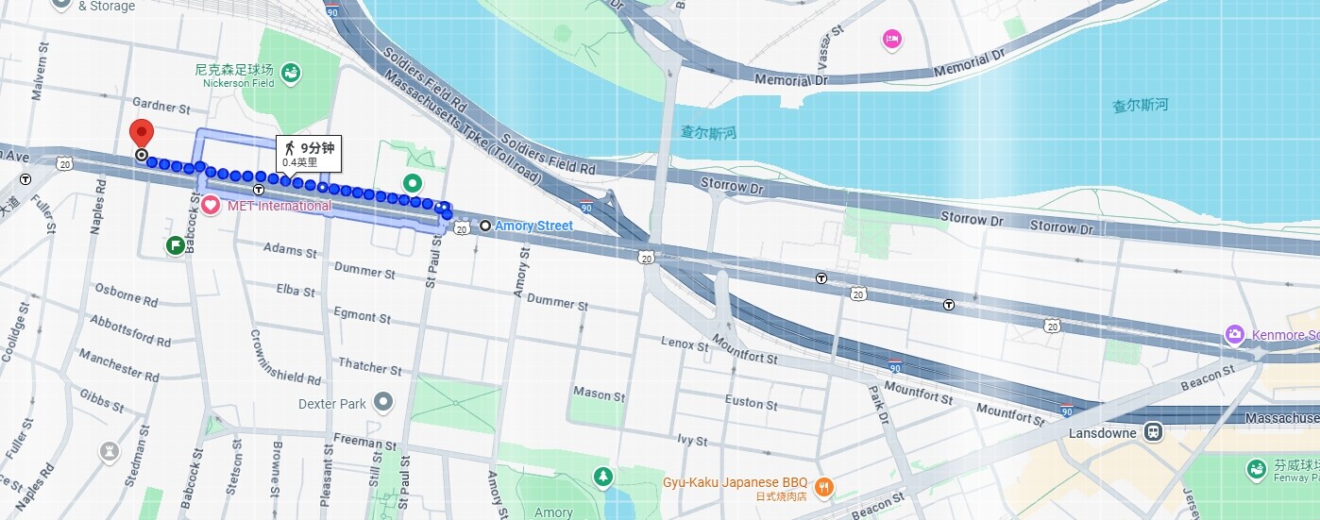Viewport: 1320px width, 520px height.
Task: Click the MET International place label
Action: (x=279, y=206)
